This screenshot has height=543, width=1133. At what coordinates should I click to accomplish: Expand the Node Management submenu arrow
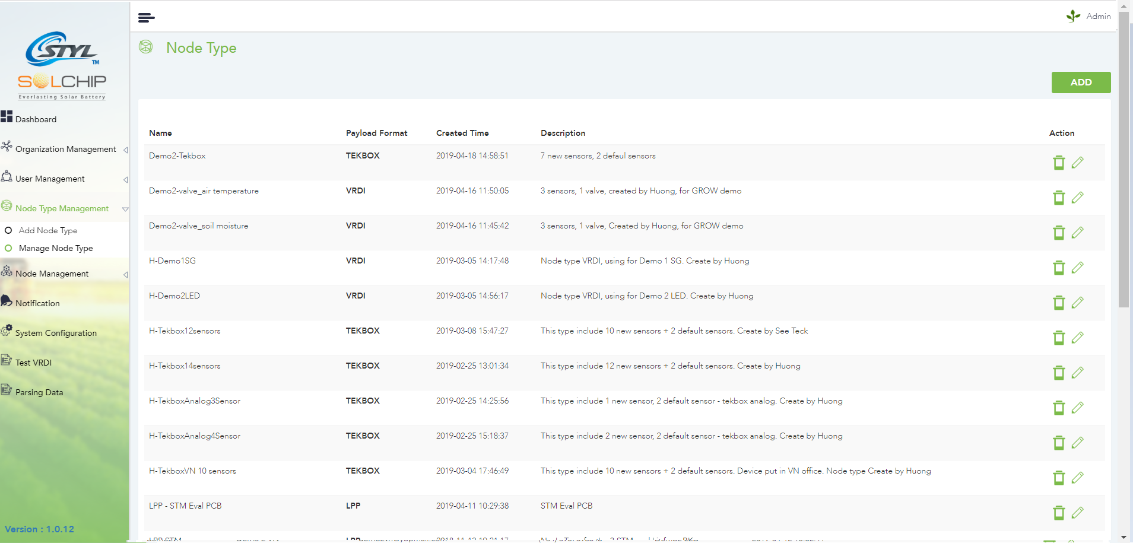pyautogui.click(x=125, y=274)
